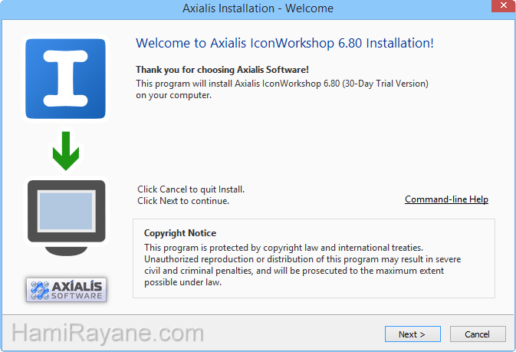The image size is (516, 352).
Task: Click 'Thank you for choosing Axialis Software!' text
Action: click(x=222, y=70)
